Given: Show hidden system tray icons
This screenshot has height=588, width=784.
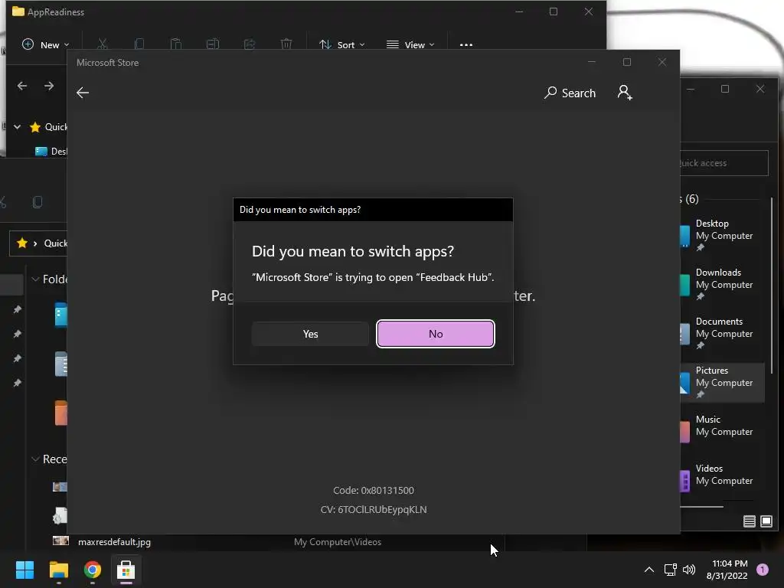Looking at the screenshot, I should click(x=649, y=570).
